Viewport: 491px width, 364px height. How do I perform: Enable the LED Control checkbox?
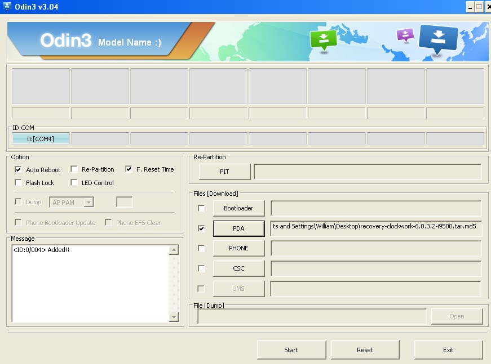point(74,182)
